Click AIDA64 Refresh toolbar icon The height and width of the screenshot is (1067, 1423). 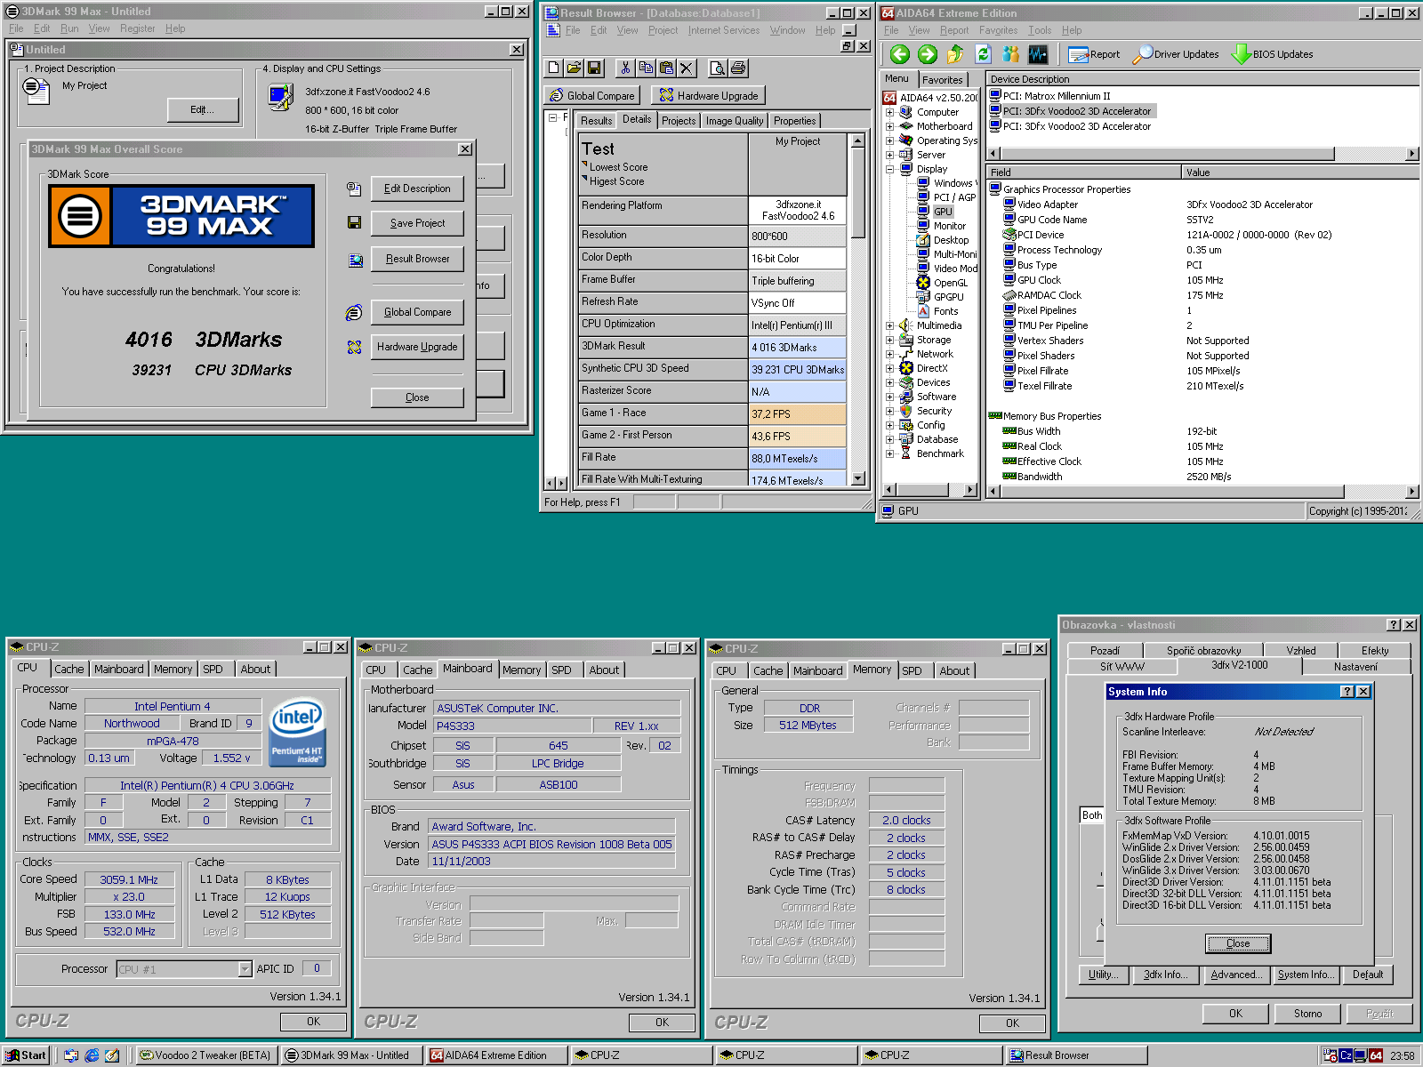[x=983, y=54]
